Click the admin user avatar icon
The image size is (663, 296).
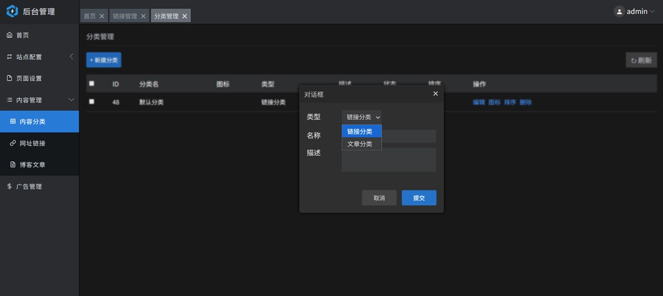[619, 11]
